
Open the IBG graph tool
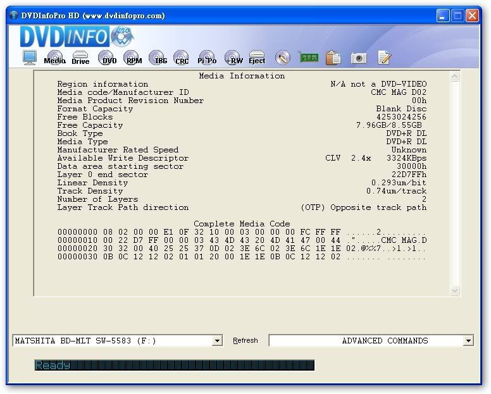tap(158, 58)
